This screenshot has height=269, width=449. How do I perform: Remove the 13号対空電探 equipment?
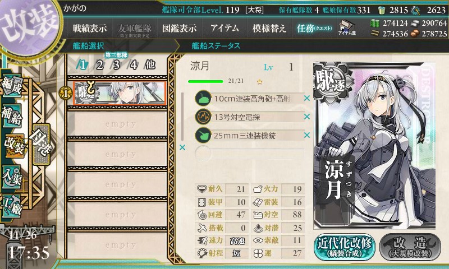(x=306, y=117)
